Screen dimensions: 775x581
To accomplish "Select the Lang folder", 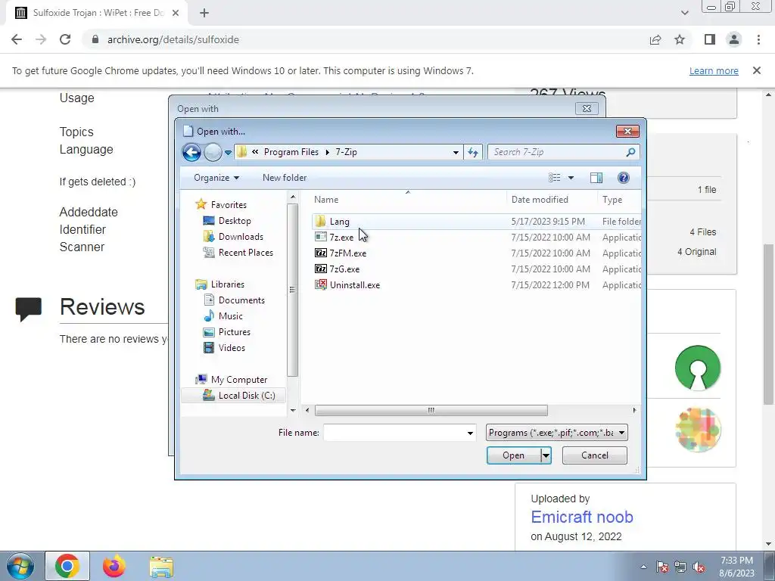I will pos(339,222).
